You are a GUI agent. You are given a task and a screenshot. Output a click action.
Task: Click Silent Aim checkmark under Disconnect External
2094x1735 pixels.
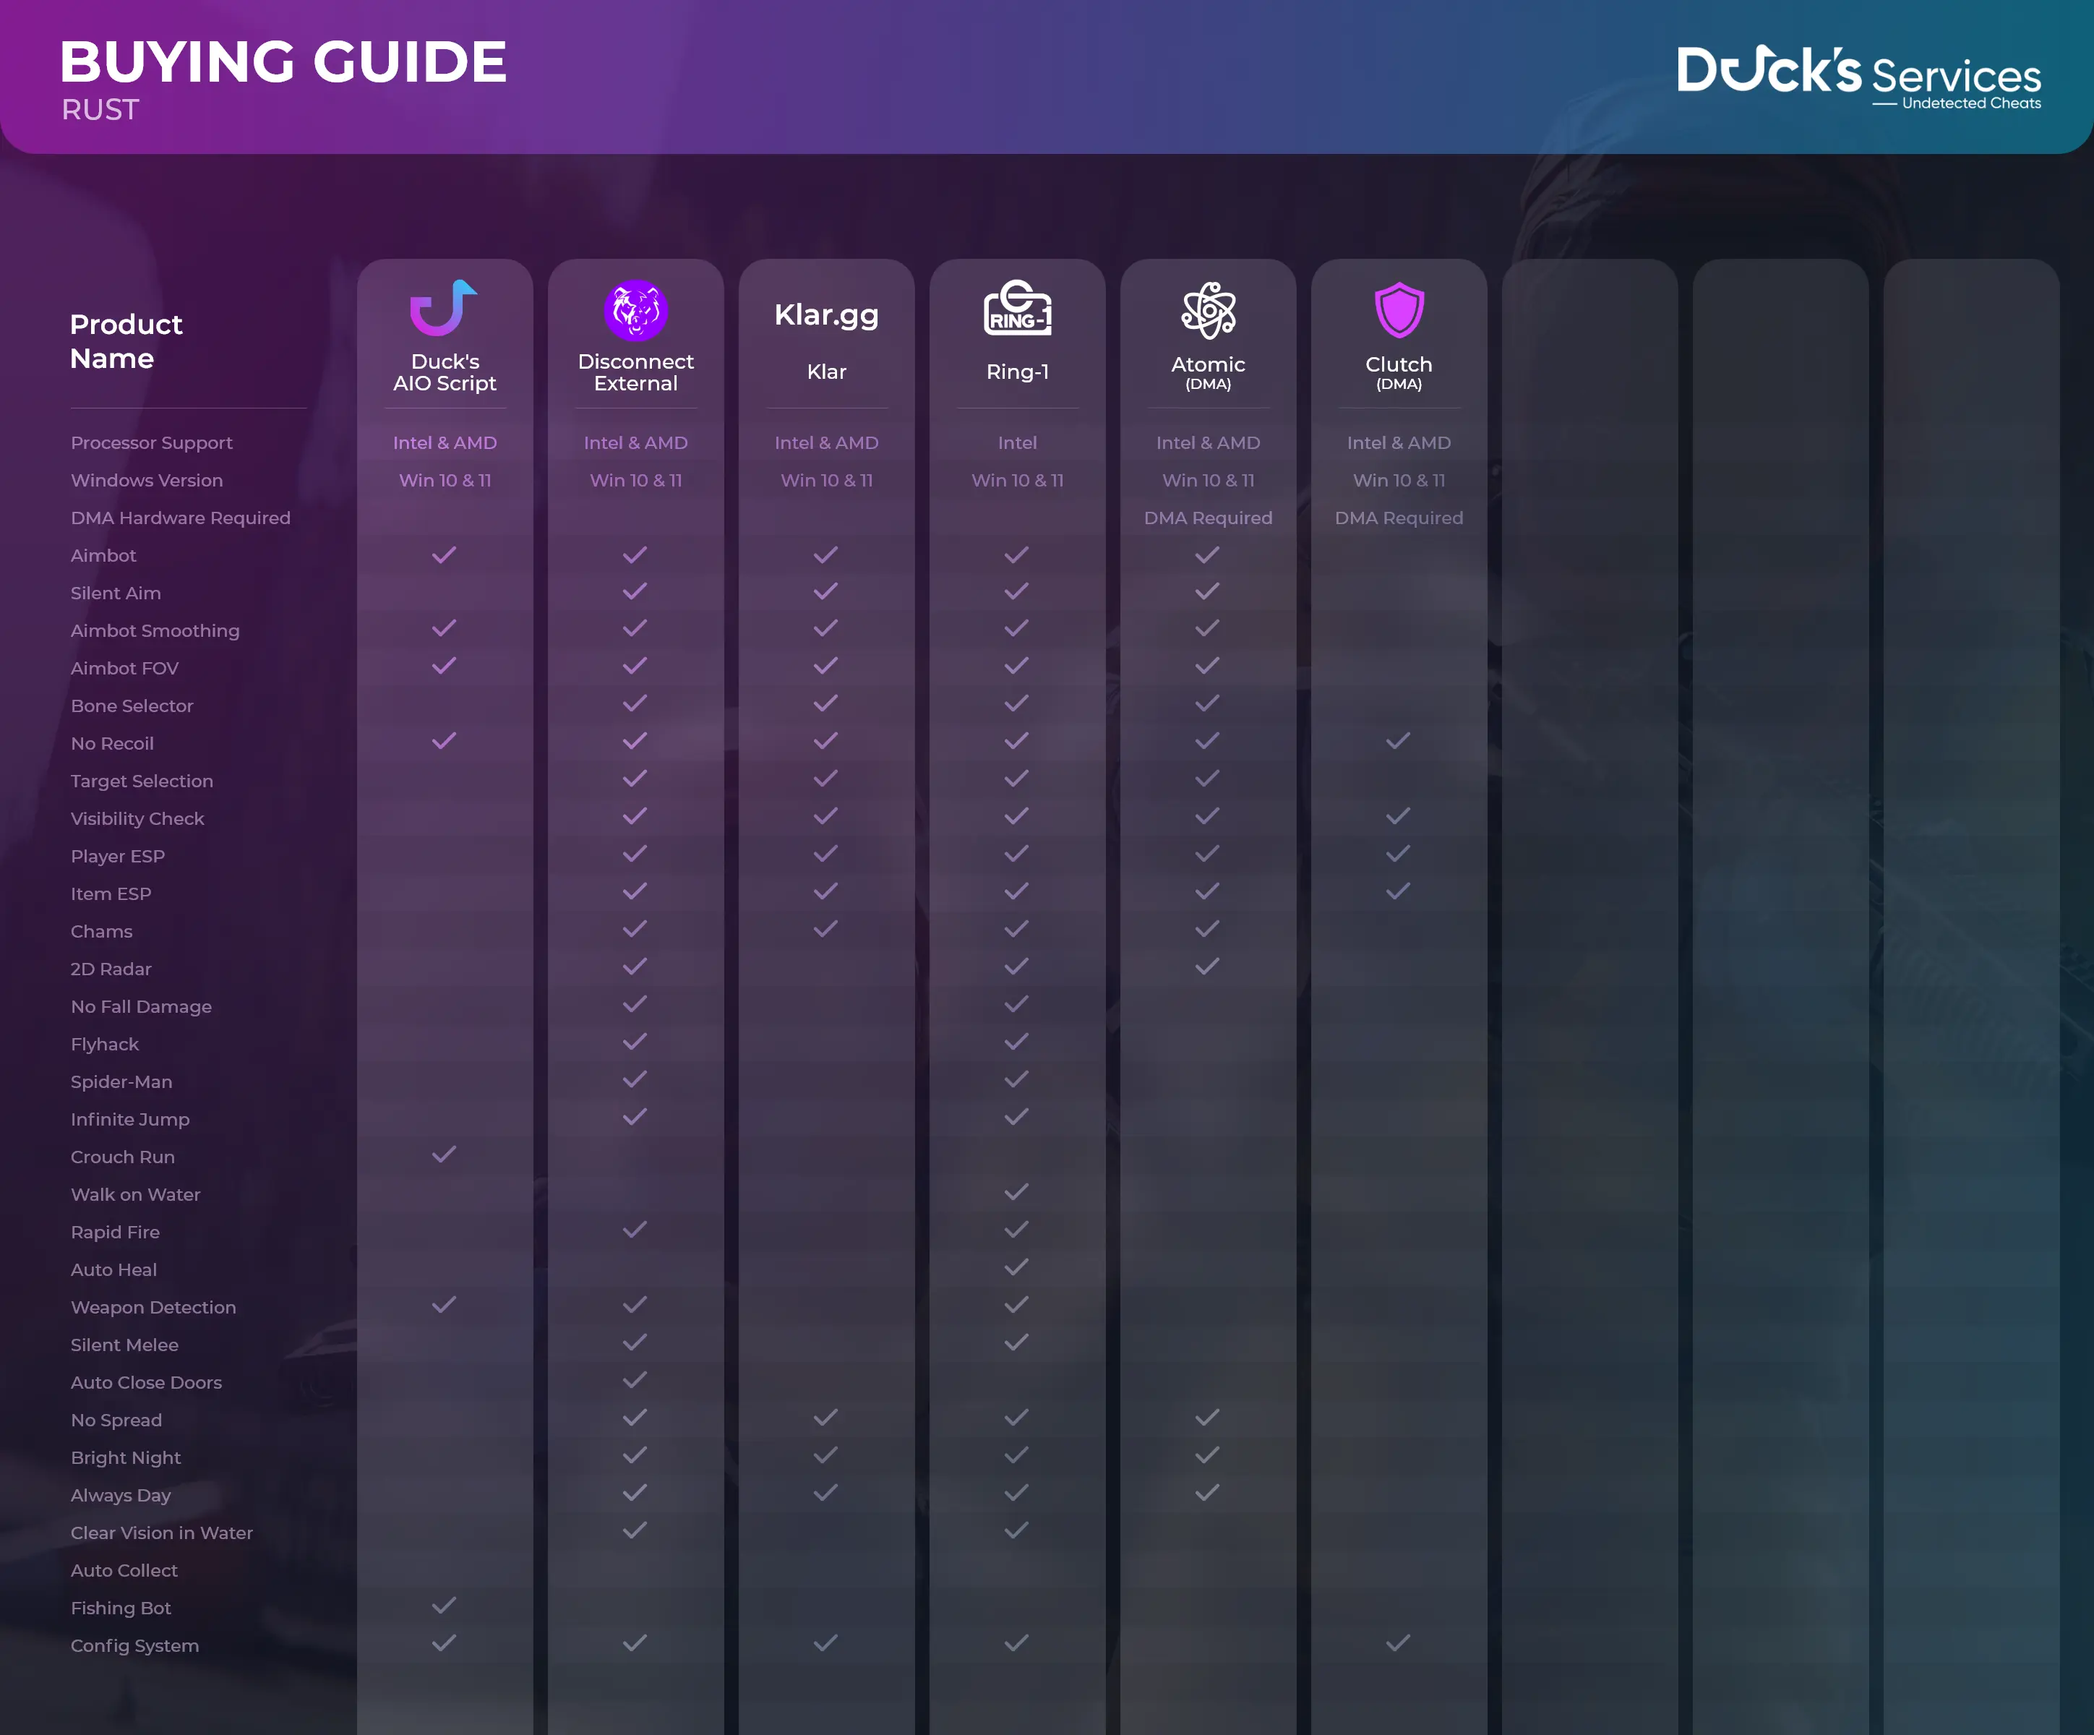[x=635, y=591]
